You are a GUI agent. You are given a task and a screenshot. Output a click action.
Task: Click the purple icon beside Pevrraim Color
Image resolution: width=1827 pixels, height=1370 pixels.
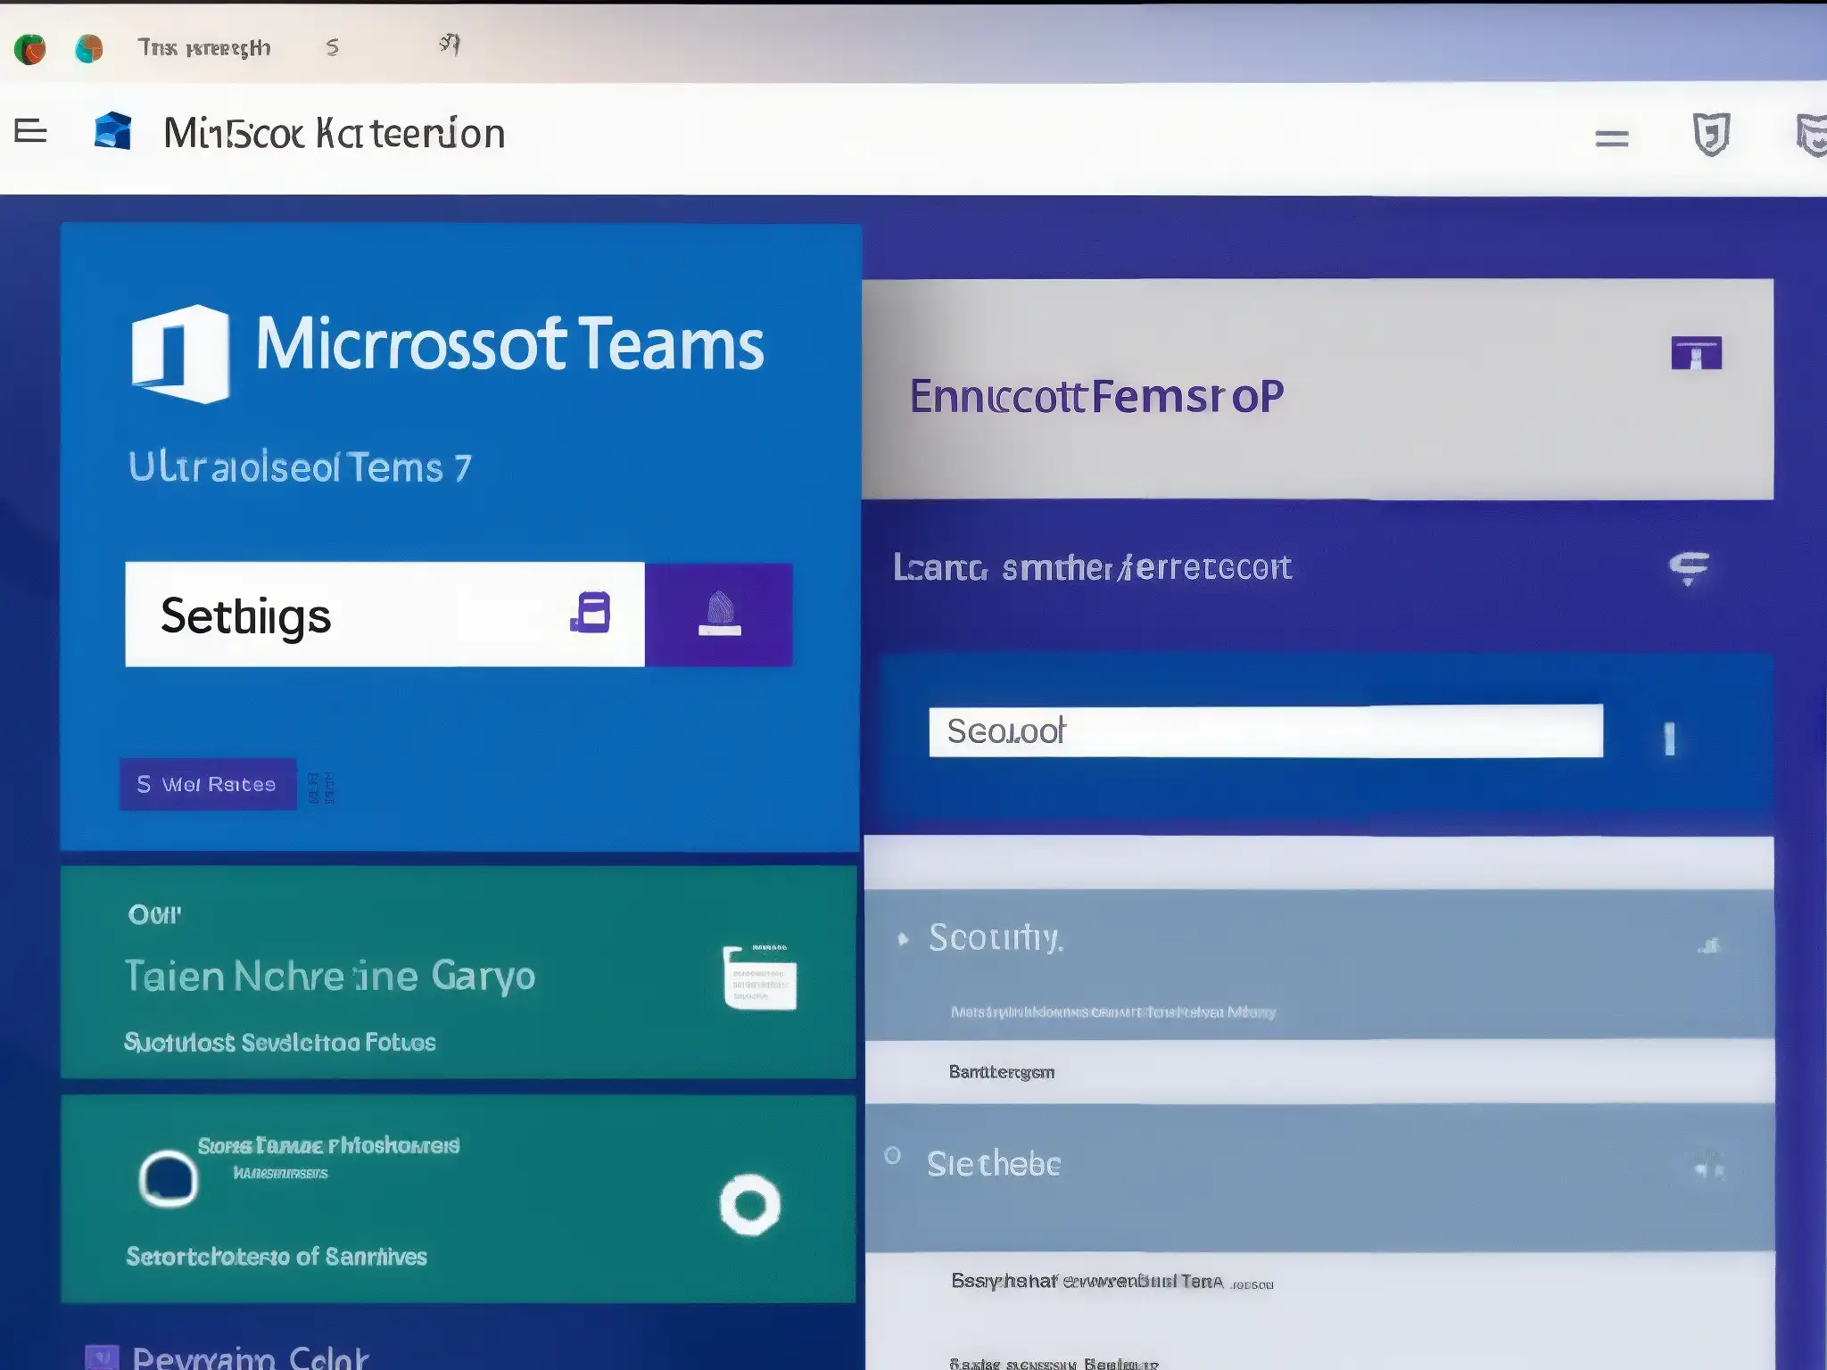[x=101, y=1357]
